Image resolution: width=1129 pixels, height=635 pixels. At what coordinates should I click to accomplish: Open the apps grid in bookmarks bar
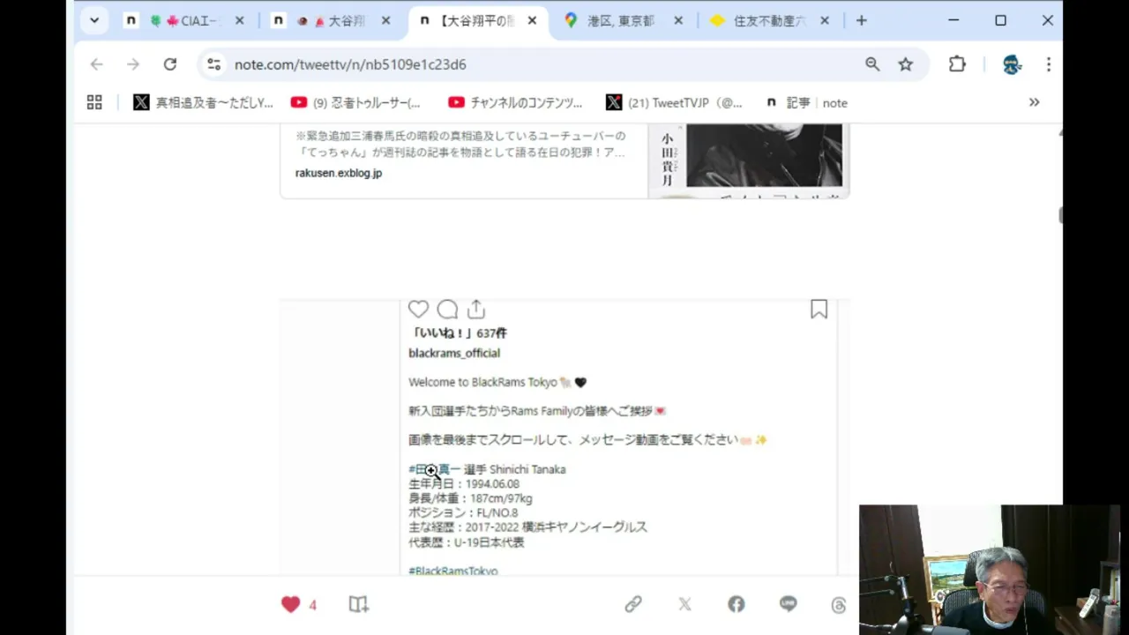[94, 102]
